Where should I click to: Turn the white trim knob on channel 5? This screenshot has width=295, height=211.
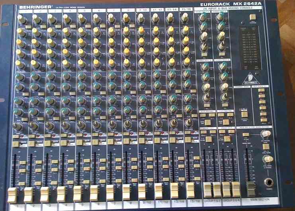[81, 18]
